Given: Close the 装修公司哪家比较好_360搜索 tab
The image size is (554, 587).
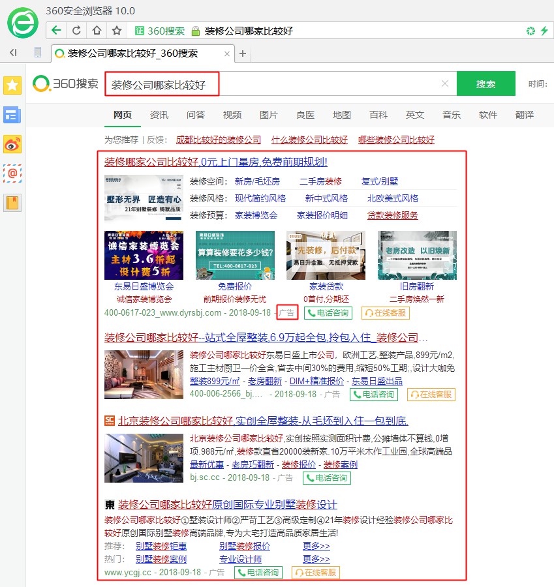Looking at the screenshot, I should click(x=226, y=54).
